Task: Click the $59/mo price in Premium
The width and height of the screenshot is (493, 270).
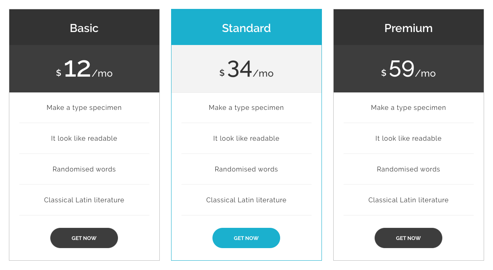Action: [x=409, y=69]
